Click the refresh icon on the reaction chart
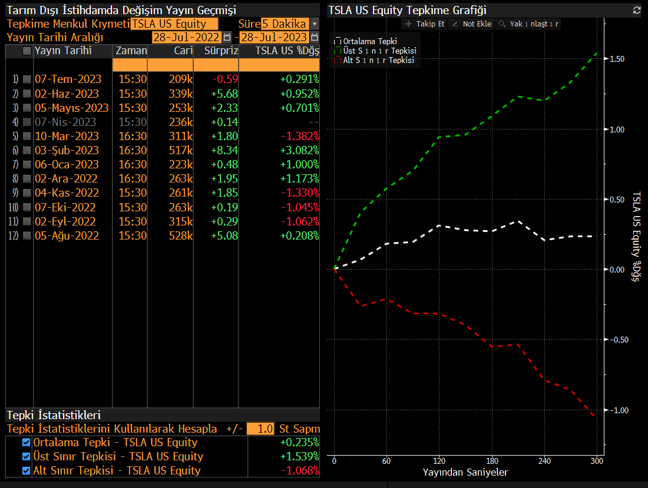 pyautogui.click(x=637, y=11)
